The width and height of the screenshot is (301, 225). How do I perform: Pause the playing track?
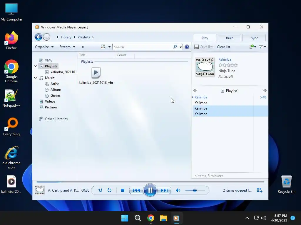pos(150,190)
